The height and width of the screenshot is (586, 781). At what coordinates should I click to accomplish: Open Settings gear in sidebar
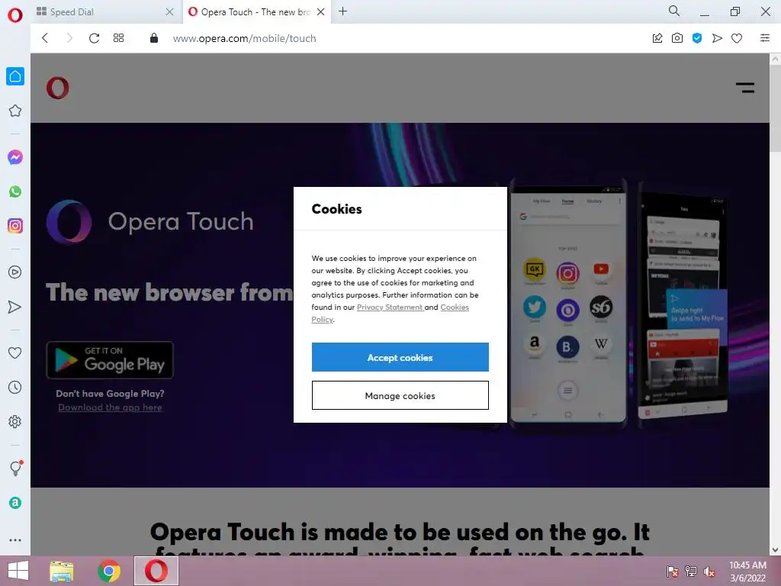pyautogui.click(x=15, y=421)
